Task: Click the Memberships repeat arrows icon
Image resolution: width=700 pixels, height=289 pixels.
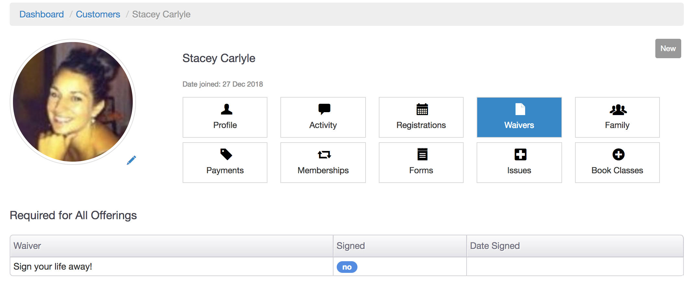Action: (324, 155)
